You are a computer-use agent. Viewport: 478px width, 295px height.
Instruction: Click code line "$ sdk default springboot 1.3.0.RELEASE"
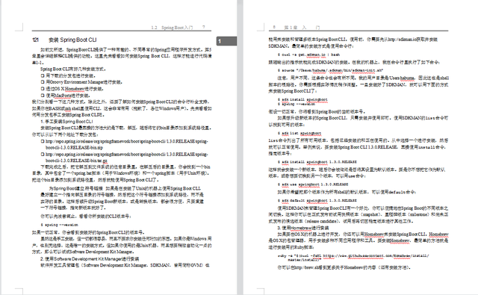click(x=317, y=201)
